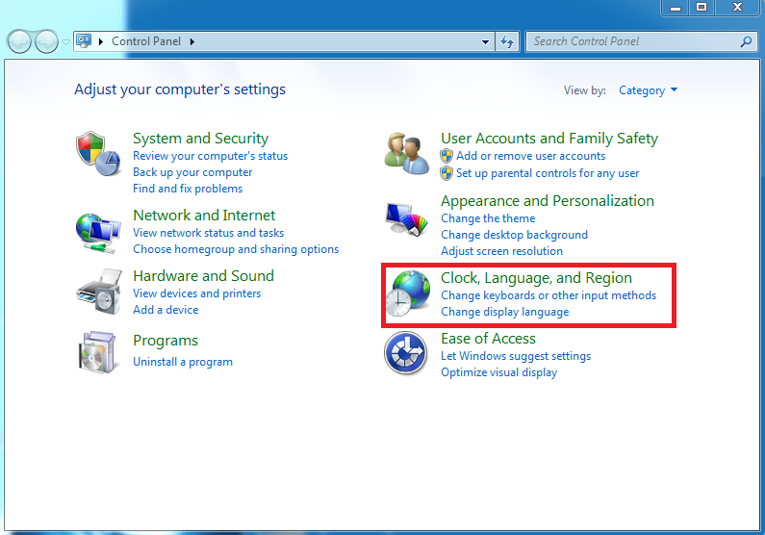Click the Control Panel breadcrumb text

tap(146, 41)
